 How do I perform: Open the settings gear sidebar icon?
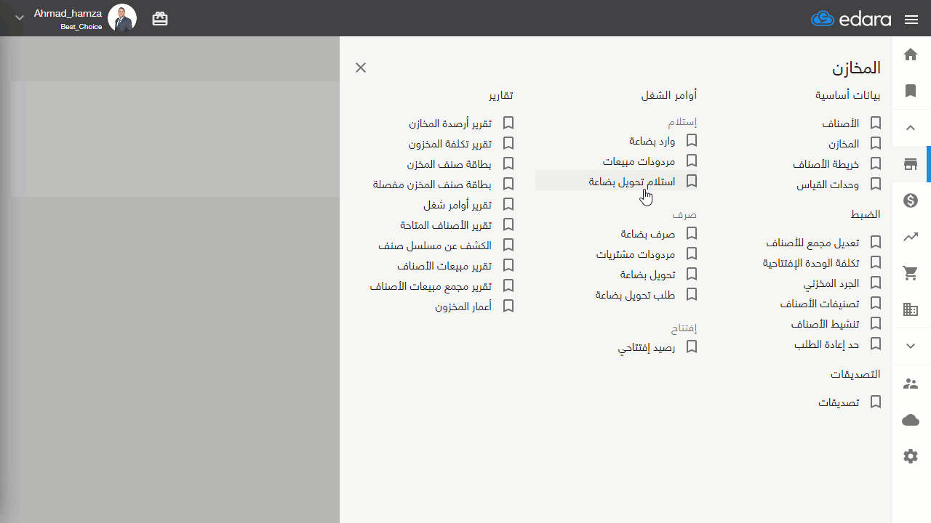[x=911, y=456]
